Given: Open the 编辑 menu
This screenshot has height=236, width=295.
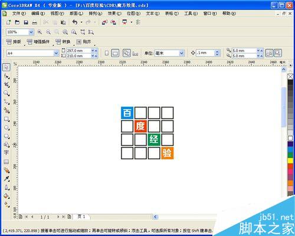Looking at the screenshot, I should tap(38, 14).
